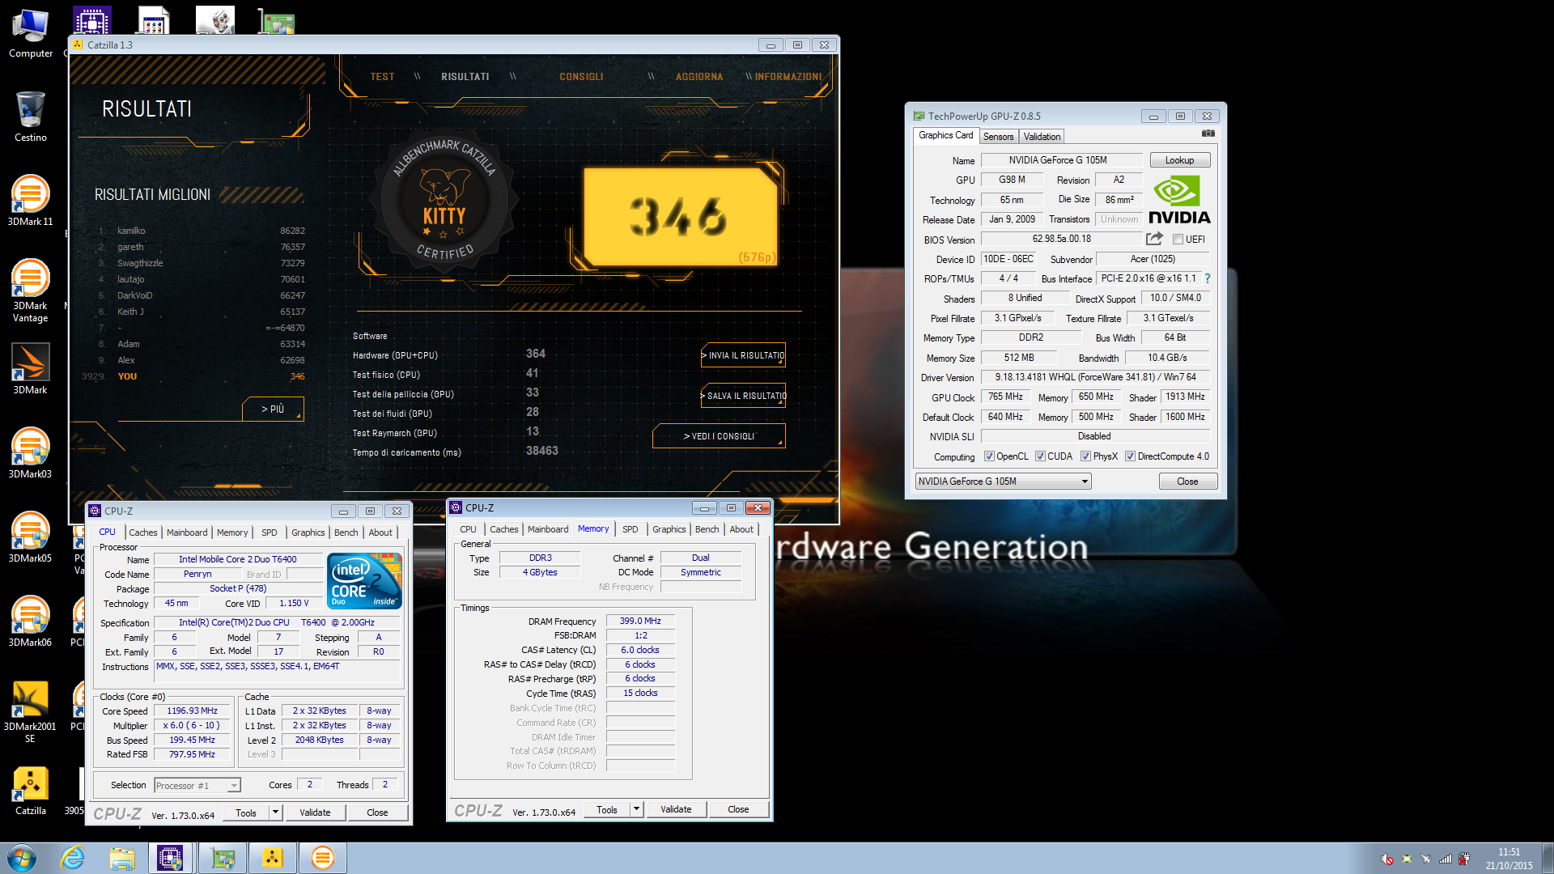The width and height of the screenshot is (1554, 874).
Task: Launch the Catzilla desktop shortcut
Action: point(31,790)
